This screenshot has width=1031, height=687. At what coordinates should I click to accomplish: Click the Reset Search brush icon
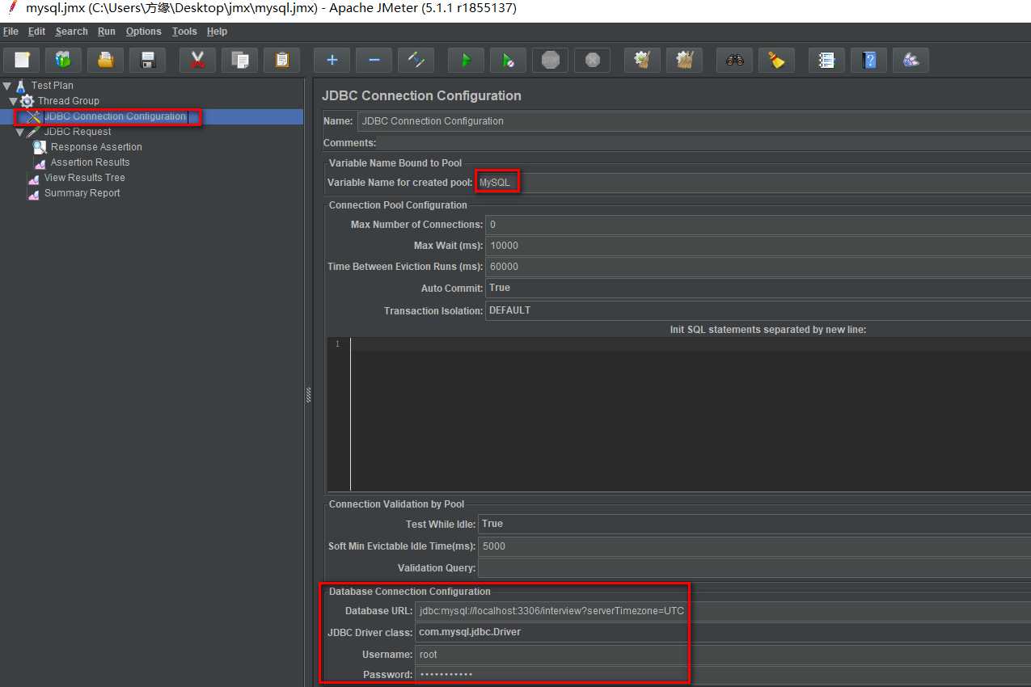[x=776, y=60]
